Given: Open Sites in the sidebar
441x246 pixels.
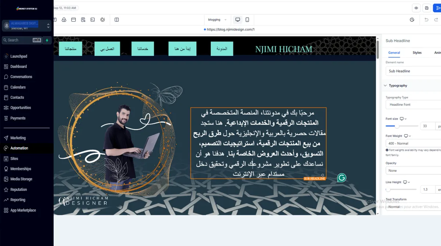Looking at the screenshot, I should pyautogui.click(x=14, y=159).
